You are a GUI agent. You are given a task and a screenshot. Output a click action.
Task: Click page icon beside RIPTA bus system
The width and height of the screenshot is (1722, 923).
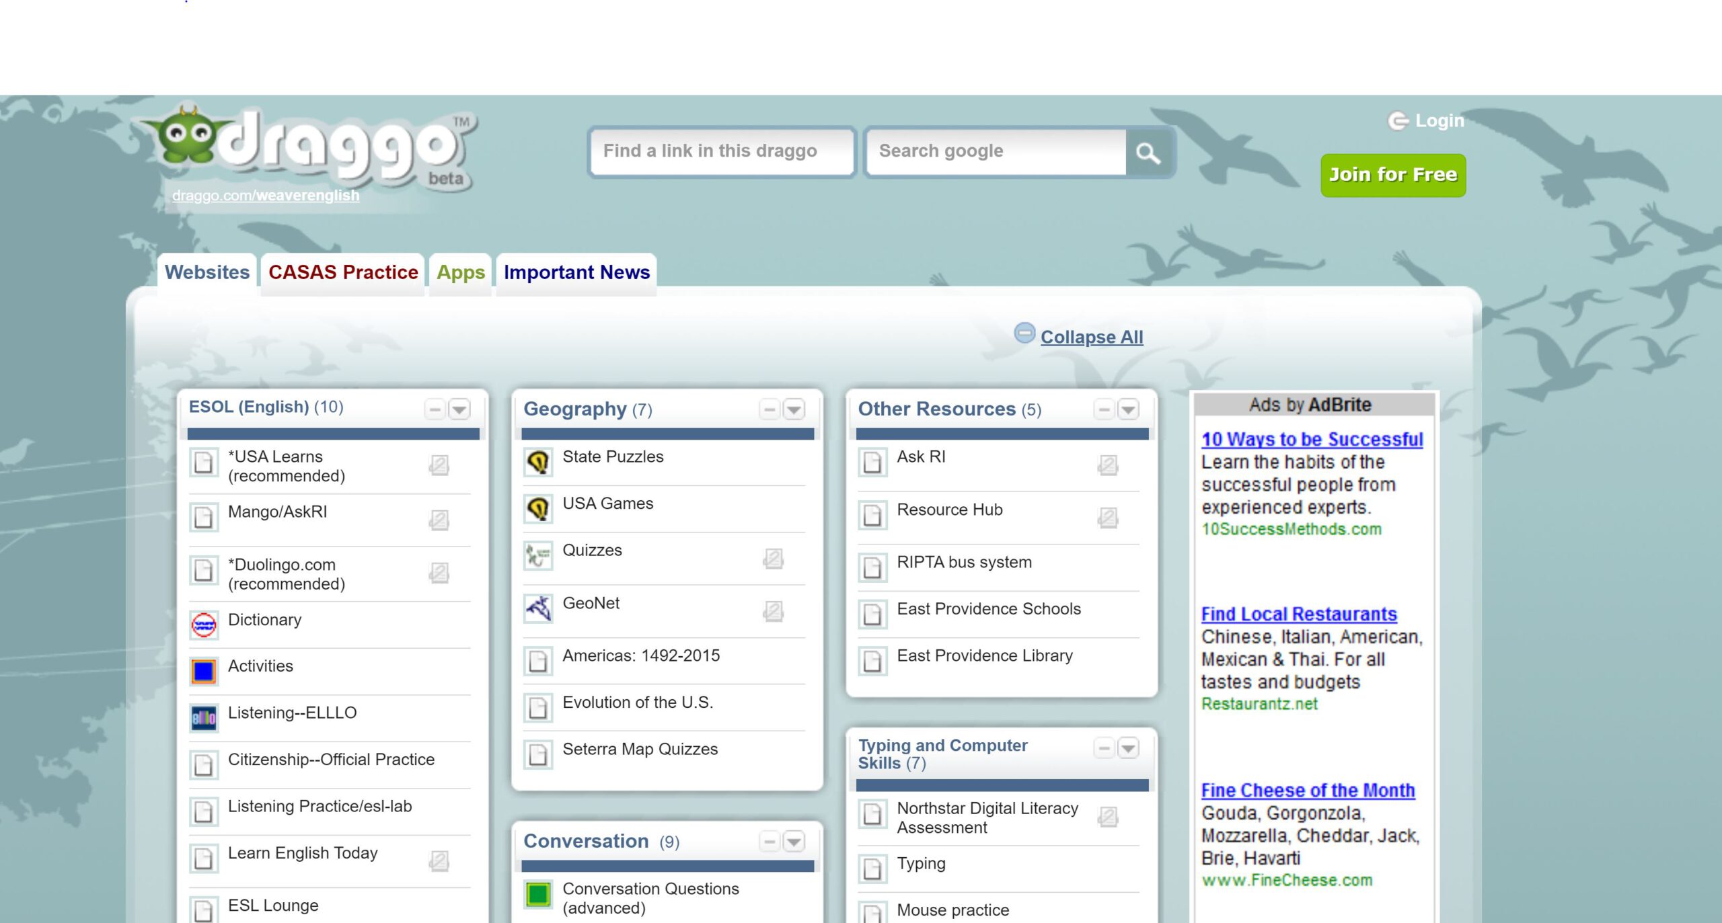point(872,567)
